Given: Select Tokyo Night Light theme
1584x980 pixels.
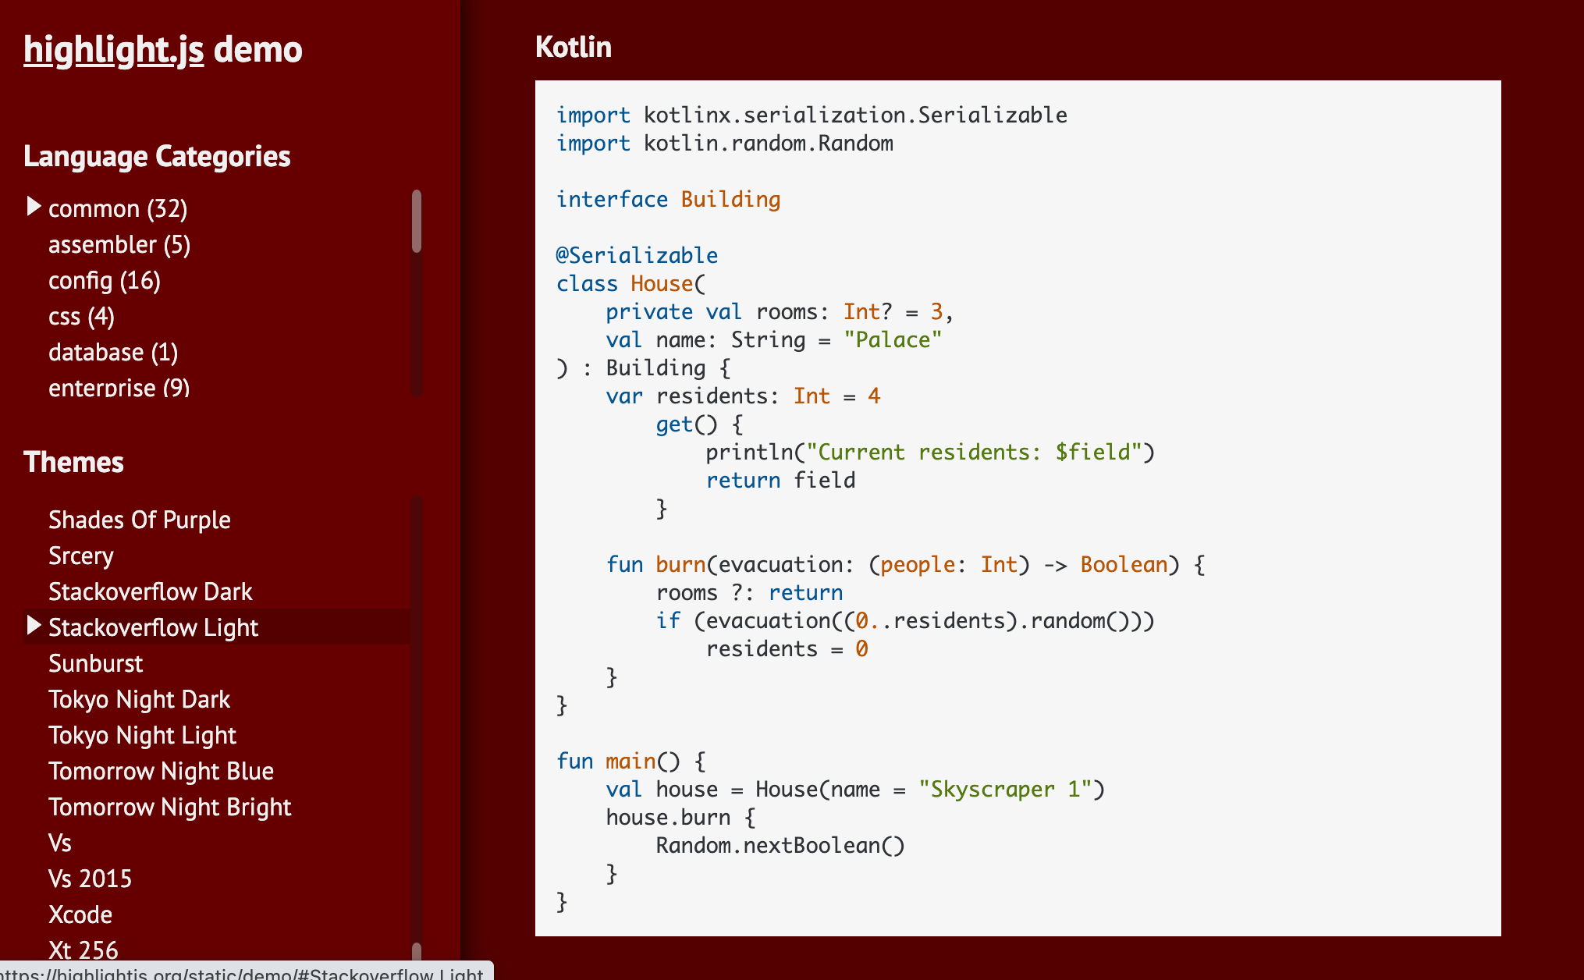Looking at the screenshot, I should tap(143, 735).
